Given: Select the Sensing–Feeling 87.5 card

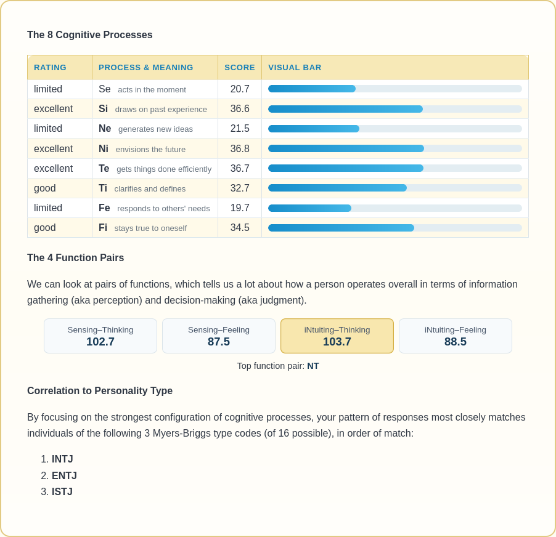Looking at the screenshot, I should point(219,336).
